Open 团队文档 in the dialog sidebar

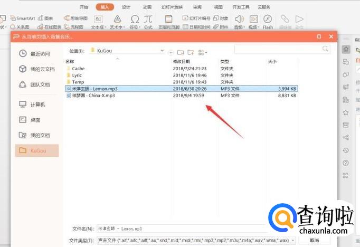click(34, 84)
